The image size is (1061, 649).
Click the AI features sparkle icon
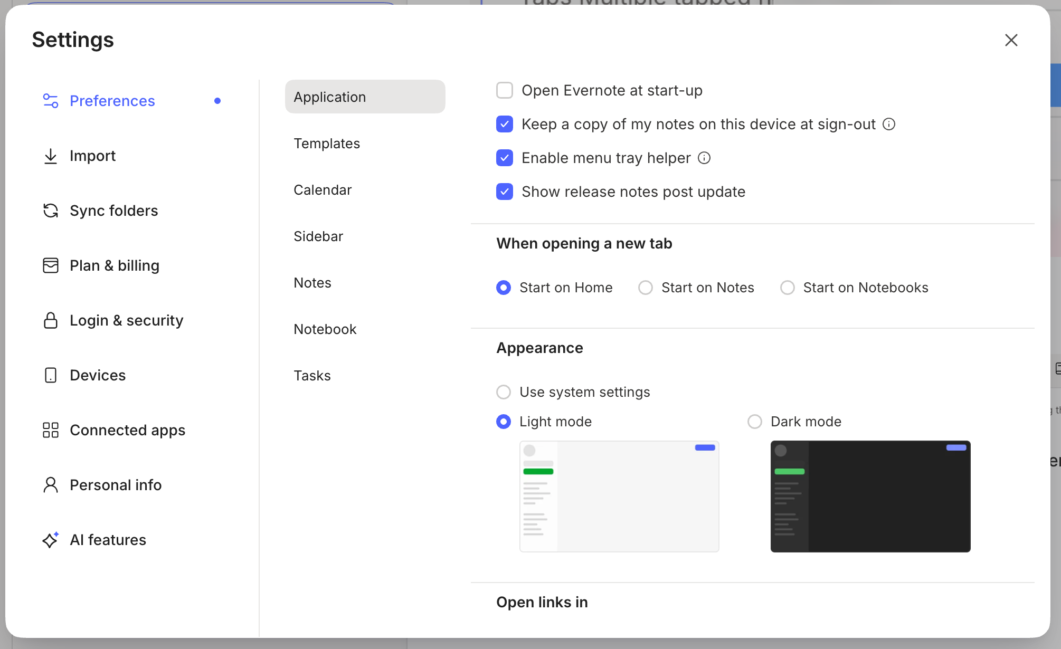pyautogui.click(x=51, y=540)
